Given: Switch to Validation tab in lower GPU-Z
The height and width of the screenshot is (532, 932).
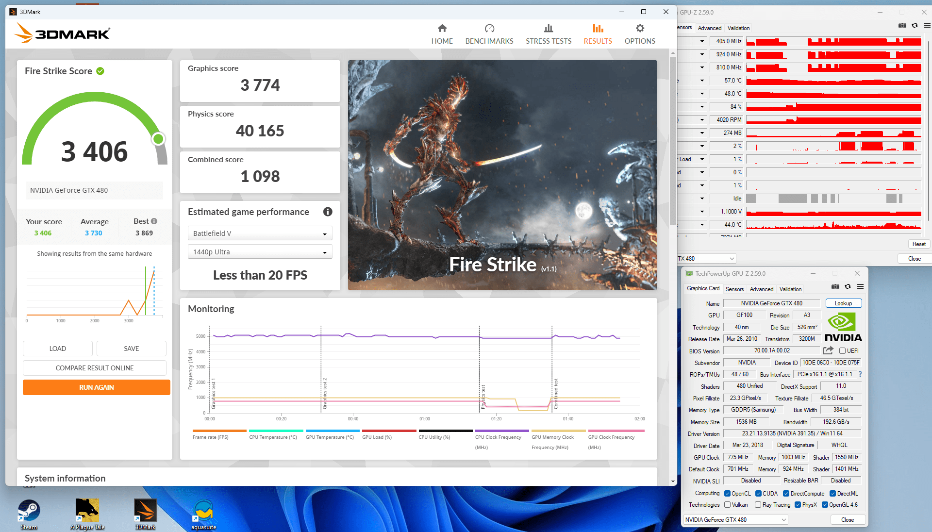Looking at the screenshot, I should pos(790,289).
